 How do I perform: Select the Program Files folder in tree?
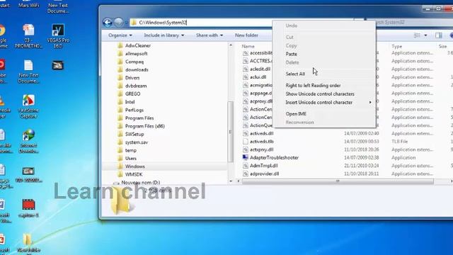click(139, 118)
